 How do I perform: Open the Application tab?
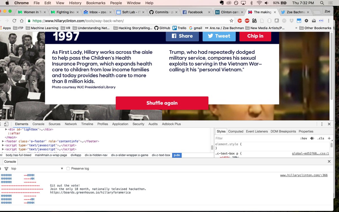pos(120,124)
